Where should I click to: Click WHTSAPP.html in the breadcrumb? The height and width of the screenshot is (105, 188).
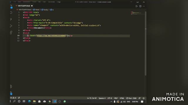(25, 10)
